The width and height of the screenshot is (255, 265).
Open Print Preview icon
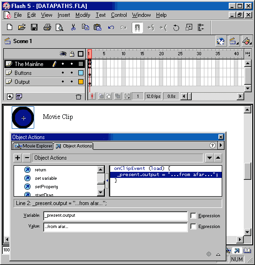pyautogui.click(x=60, y=27)
